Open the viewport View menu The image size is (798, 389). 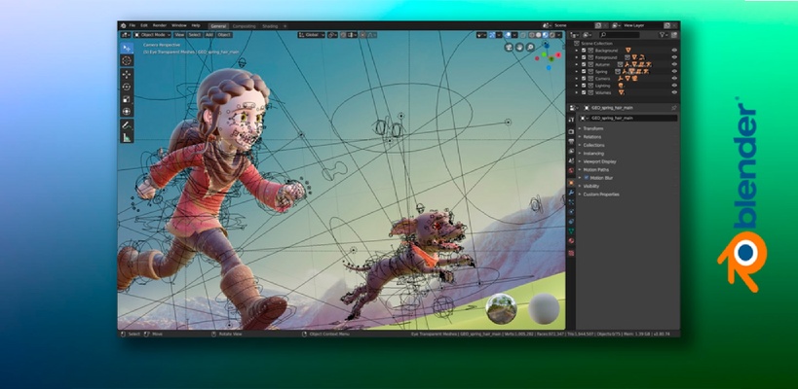(179, 35)
